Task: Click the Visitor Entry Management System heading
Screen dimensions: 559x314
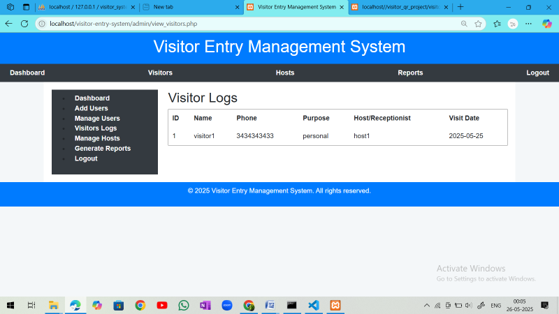Action: (x=279, y=47)
